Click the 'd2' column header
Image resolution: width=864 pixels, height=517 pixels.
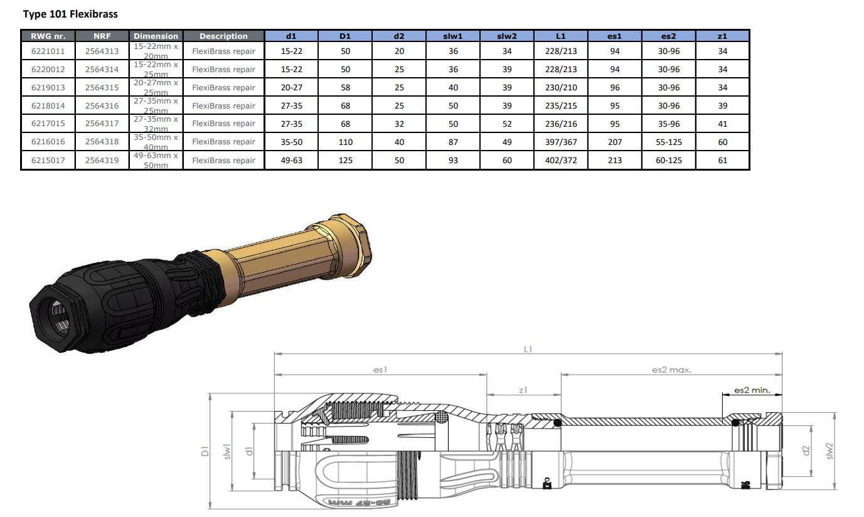pyautogui.click(x=399, y=36)
